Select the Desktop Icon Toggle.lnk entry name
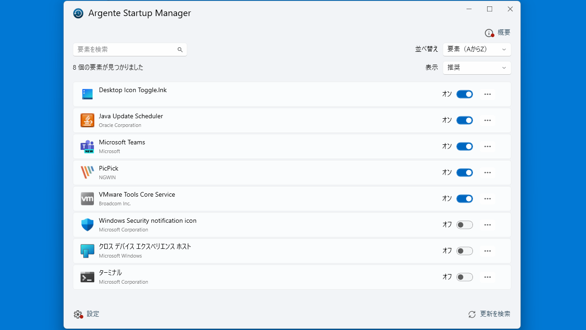Screen dimensions: 586x330 (x=133, y=90)
